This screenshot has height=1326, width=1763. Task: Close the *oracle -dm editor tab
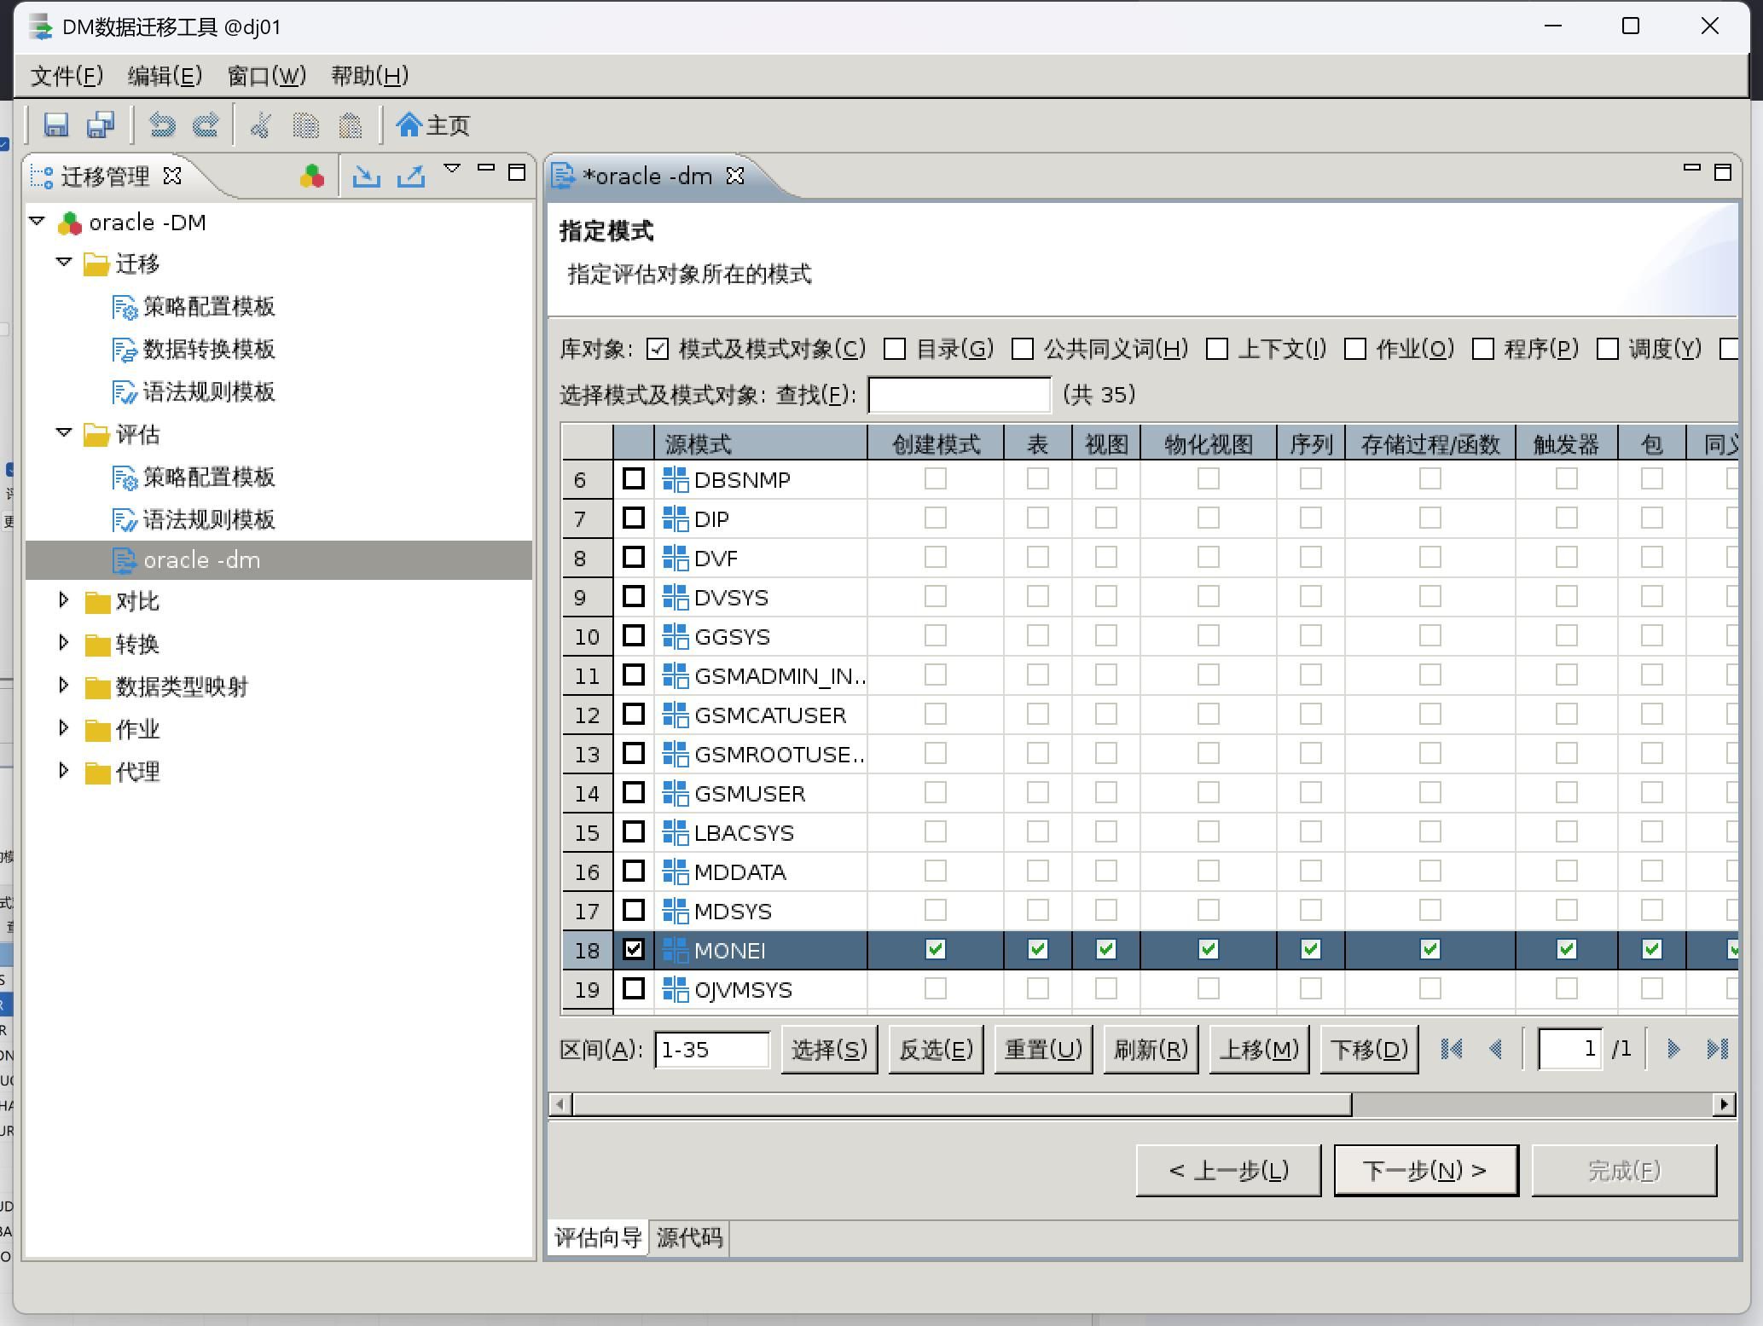click(x=735, y=176)
